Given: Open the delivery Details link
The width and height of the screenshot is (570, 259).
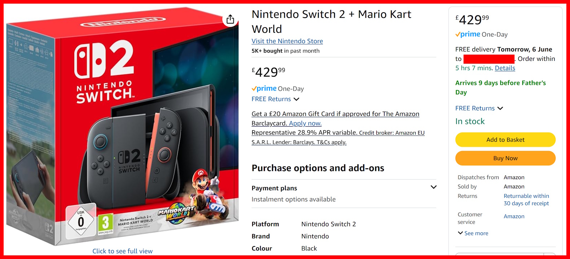Looking at the screenshot, I should click(505, 68).
